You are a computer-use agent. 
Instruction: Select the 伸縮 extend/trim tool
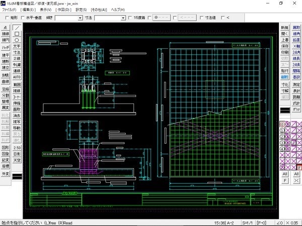[17, 103]
